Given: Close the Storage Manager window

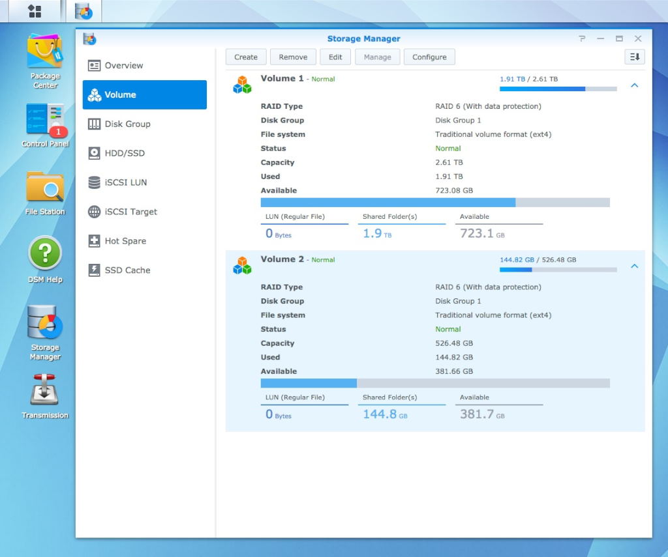Looking at the screenshot, I should [x=638, y=38].
